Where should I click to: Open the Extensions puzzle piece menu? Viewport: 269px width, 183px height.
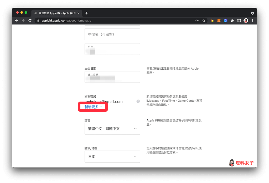[x=232, y=20]
